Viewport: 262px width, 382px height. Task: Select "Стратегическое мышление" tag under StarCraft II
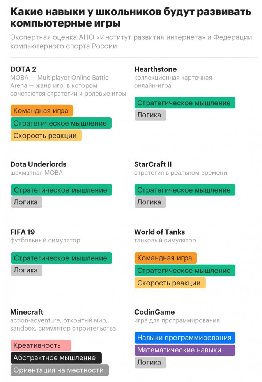[x=184, y=190]
